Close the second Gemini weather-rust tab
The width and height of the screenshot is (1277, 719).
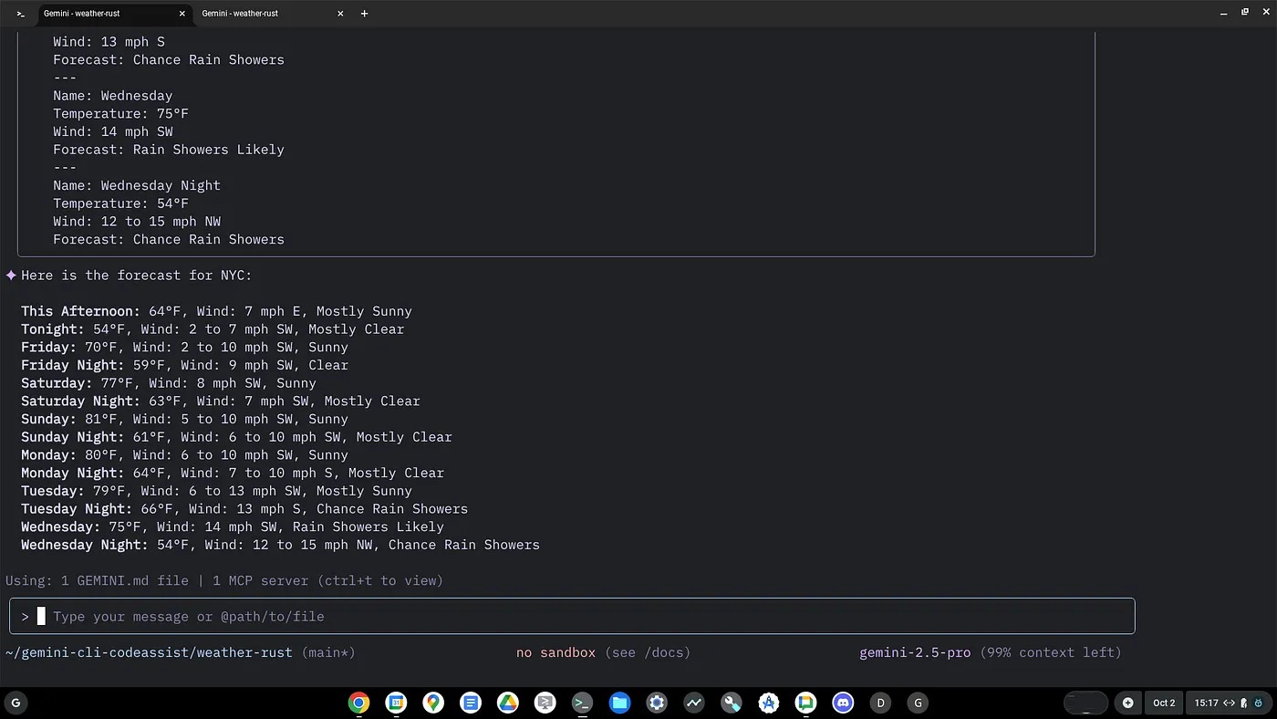(x=340, y=14)
